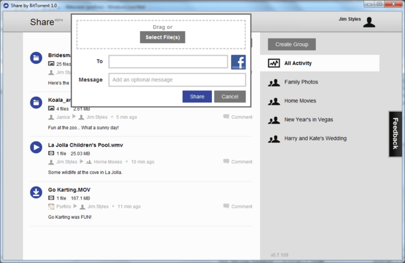Click Janice sender name on Koala post

pyautogui.click(x=63, y=117)
